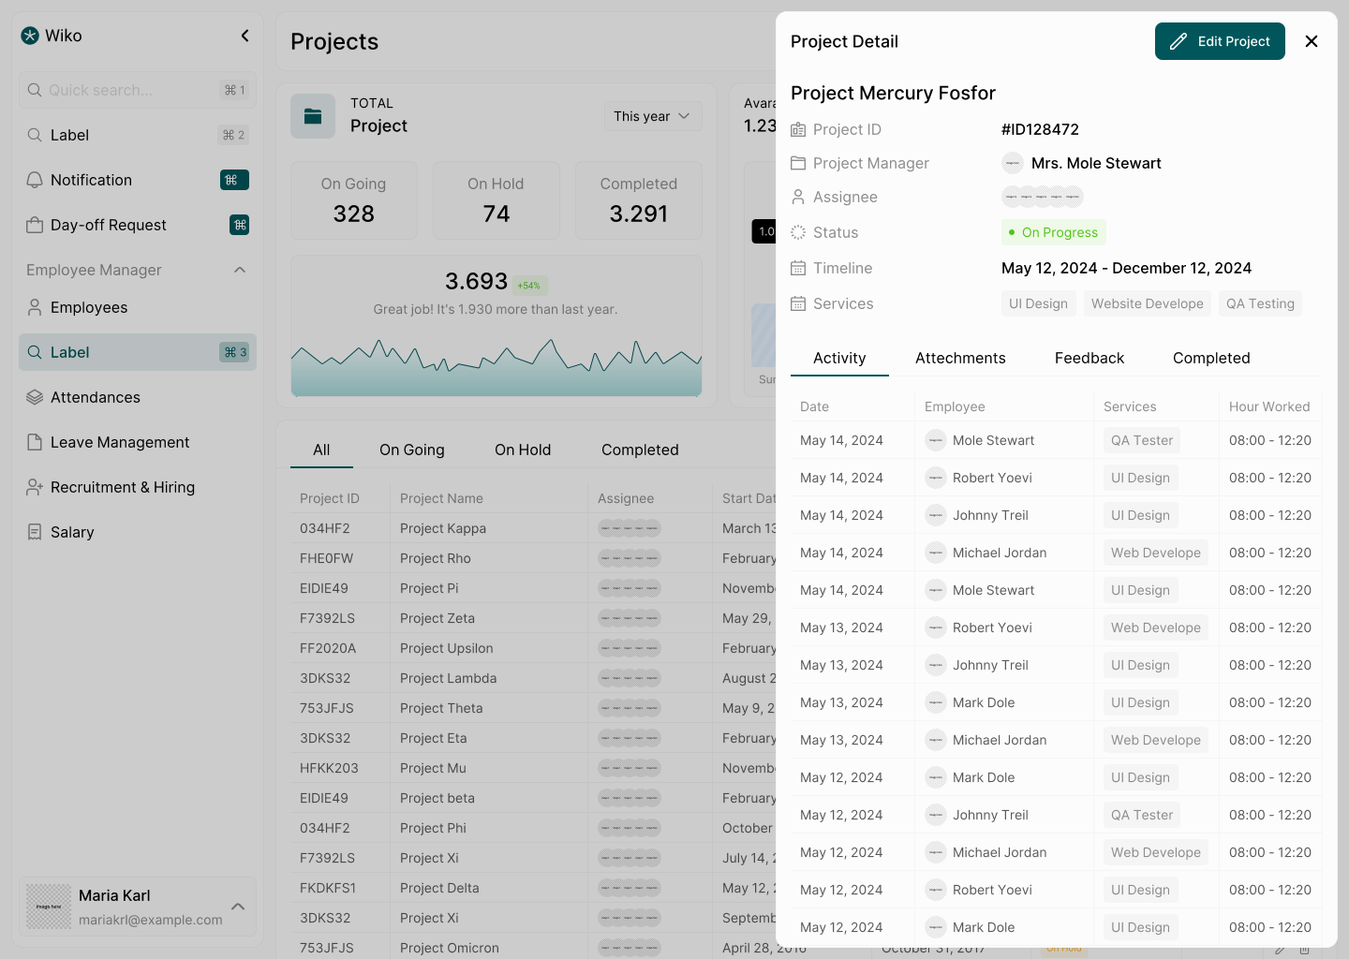Image resolution: width=1349 pixels, height=959 pixels.
Task: Click the Wiko logo icon
Action: coord(30,36)
